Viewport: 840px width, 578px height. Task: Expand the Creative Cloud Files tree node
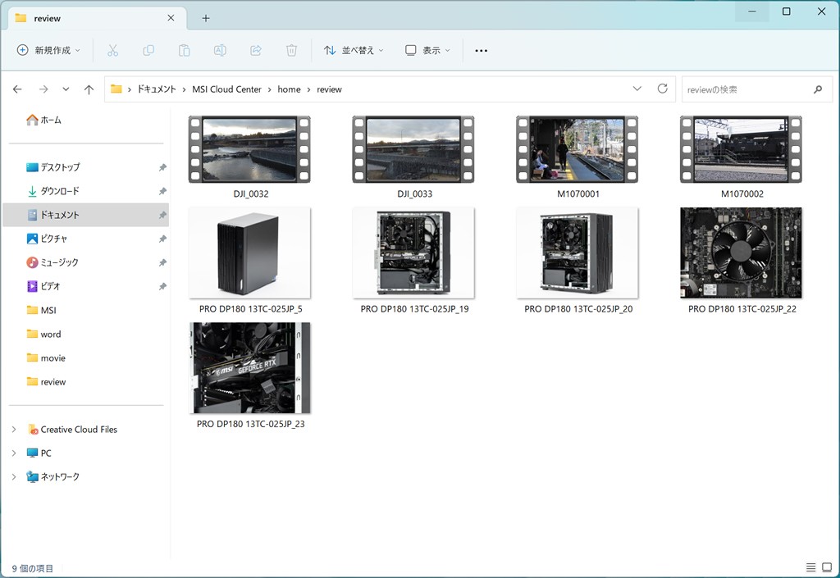(14, 429)
